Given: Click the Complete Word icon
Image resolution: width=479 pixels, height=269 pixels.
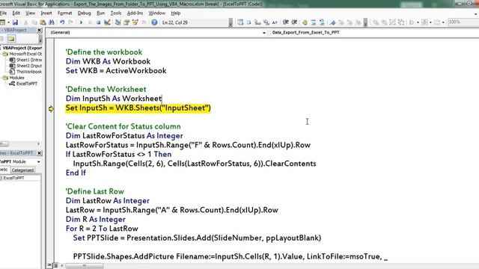Looking at the screenshot, I should (275, 22).
